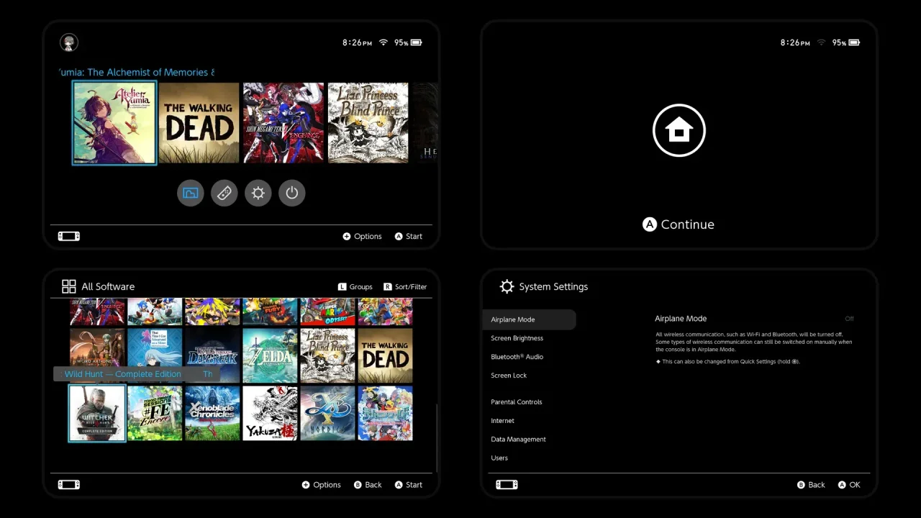The image size is (921, 518).
Task: Select Yakuza Kiwami tile in All Software
Action: (x=270, y=413)
